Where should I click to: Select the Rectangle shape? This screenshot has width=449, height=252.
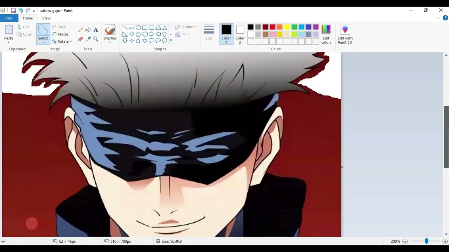[x=145, y=28]
